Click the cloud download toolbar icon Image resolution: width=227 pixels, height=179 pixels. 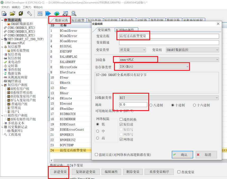[57, 14]
